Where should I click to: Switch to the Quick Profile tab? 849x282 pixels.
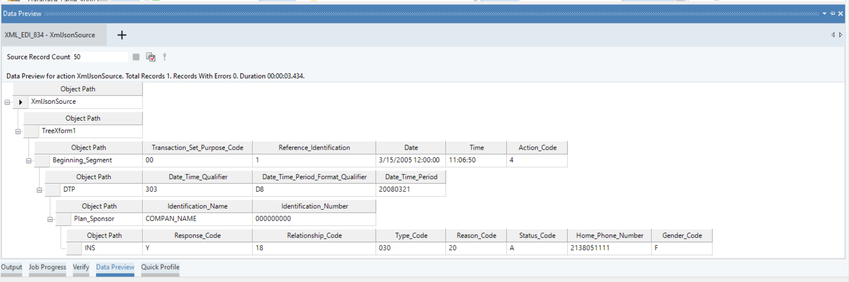click(160, 267)
